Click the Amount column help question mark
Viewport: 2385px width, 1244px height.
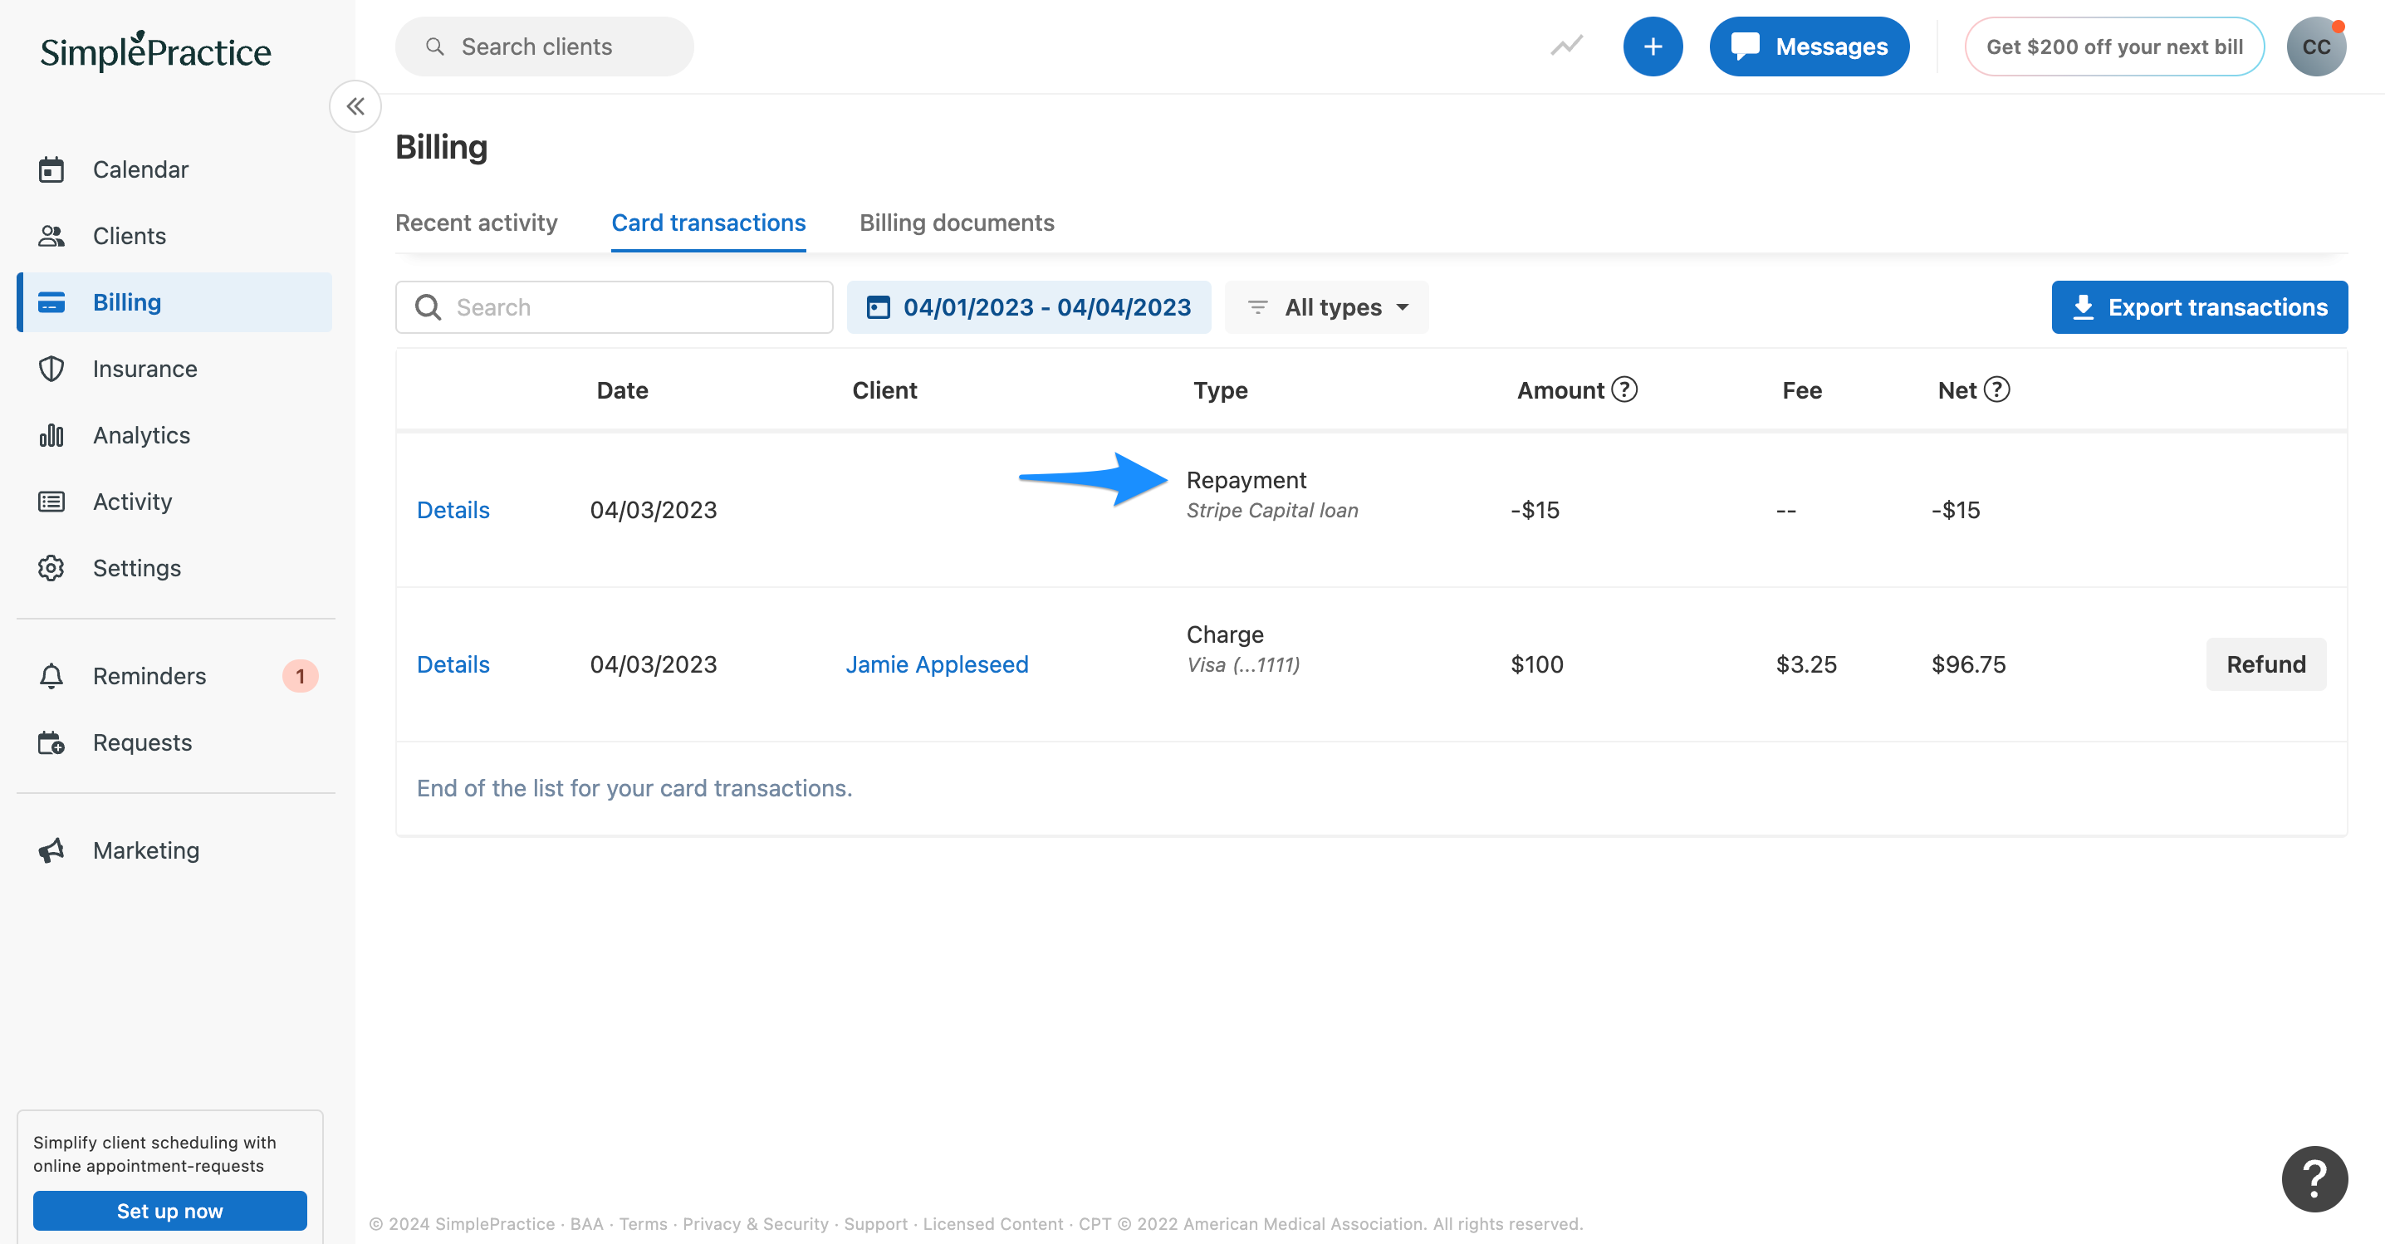coord(1624,389)
